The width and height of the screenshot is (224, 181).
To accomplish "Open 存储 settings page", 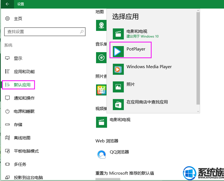I will click(18, 125).
